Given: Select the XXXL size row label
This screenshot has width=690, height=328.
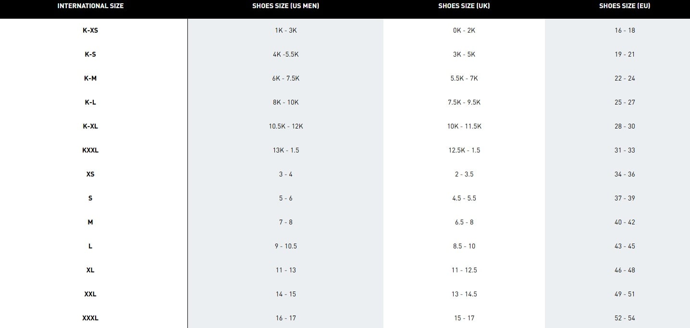Looking at the screenshot, I should coord(90,318).
